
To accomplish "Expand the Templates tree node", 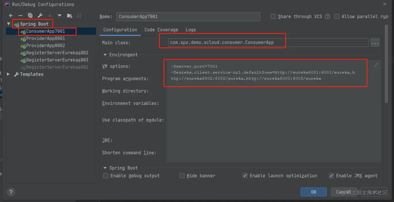I will [x=9, y=74].
